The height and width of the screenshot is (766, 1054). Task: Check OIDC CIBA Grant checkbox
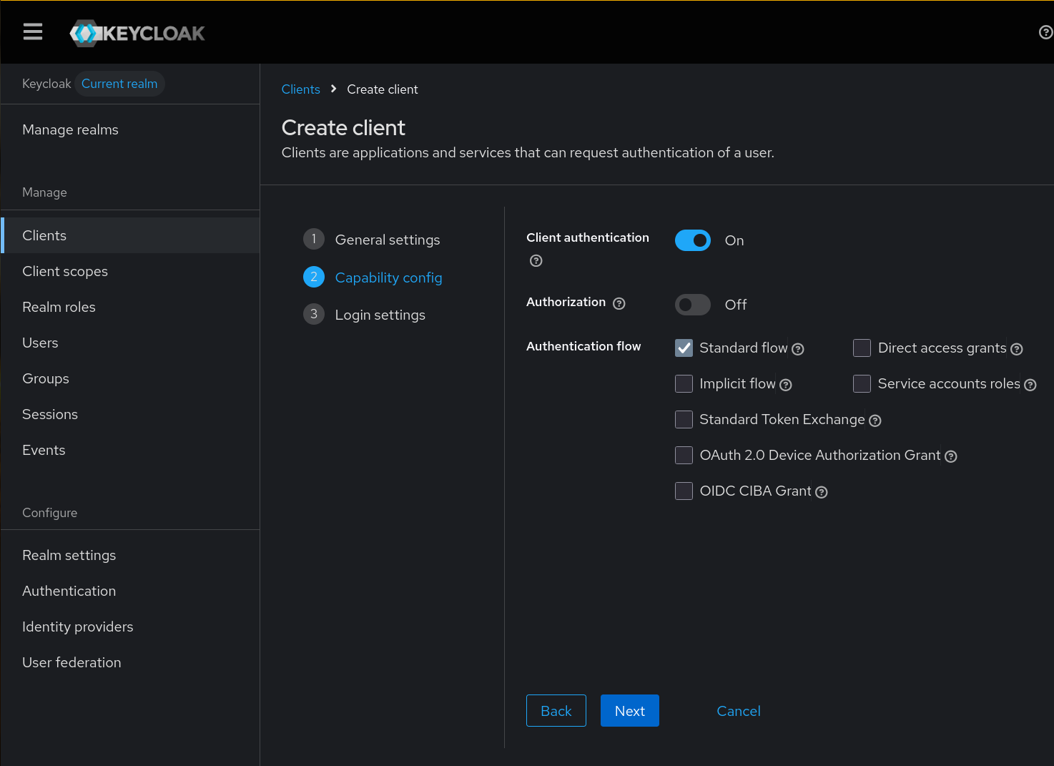click(x=684, y=491)
